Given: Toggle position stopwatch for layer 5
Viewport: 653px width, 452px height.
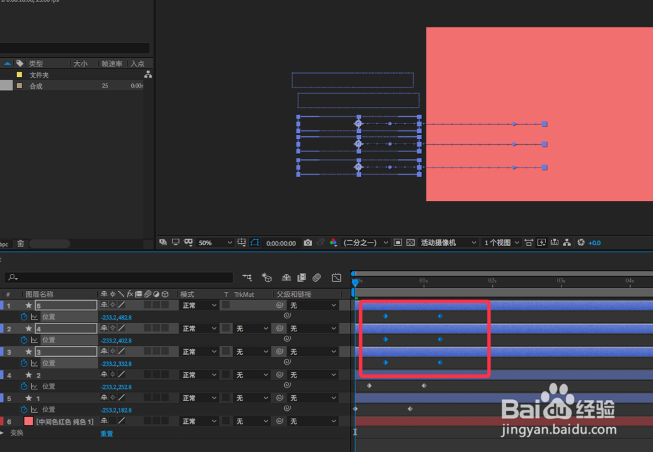Looking at the screenshot, I should 24,317.
